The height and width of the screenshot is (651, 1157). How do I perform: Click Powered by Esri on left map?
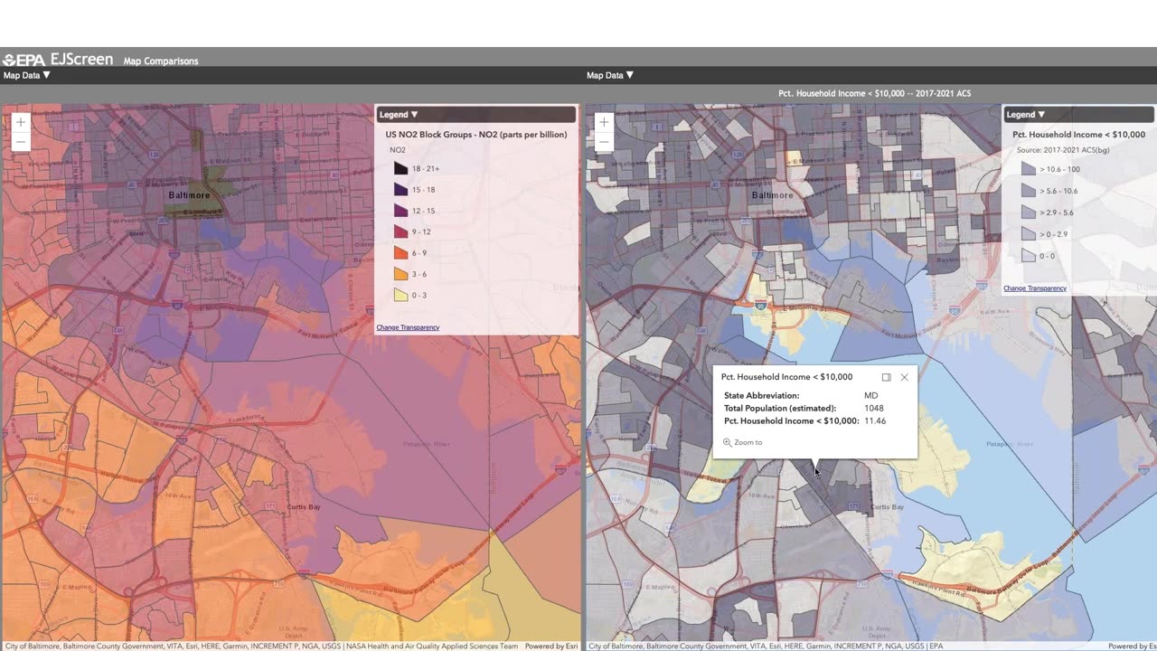[552, 646]
